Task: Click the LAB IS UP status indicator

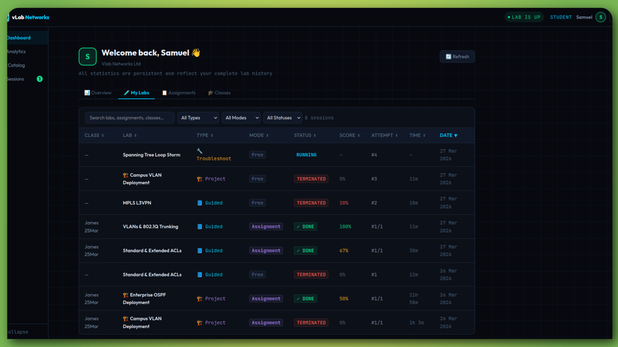Action: (524, 17)
